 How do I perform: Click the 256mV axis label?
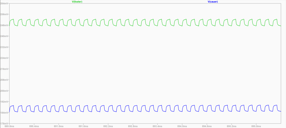point(4,14)
